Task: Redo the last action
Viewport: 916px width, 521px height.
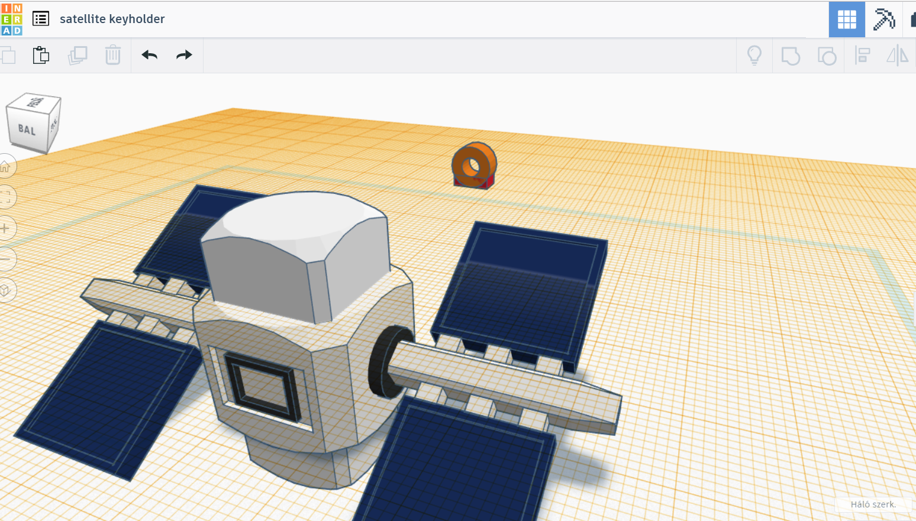Action: pos(185,55)
